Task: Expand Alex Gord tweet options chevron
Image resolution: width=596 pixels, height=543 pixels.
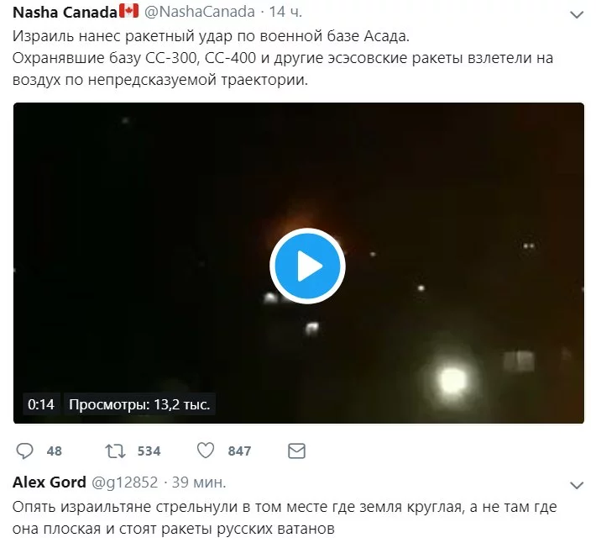Action: [x=577, y=486]
